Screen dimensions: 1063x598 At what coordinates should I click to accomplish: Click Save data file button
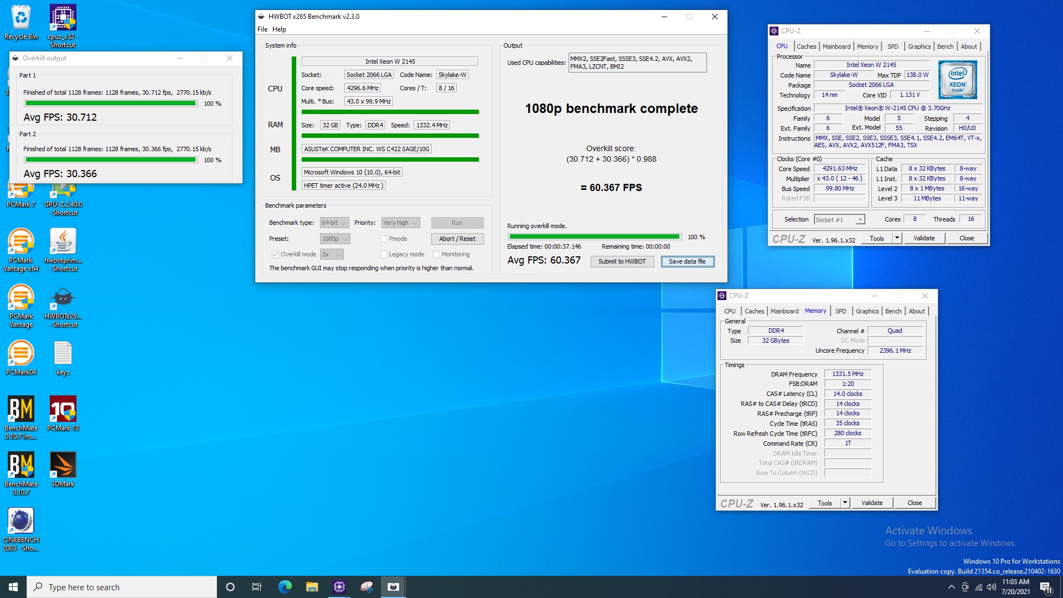[x=687, y=261]
